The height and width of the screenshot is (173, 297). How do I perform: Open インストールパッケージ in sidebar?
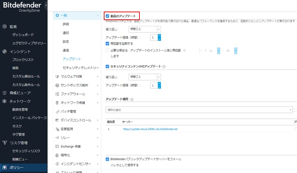click(30, 118)
